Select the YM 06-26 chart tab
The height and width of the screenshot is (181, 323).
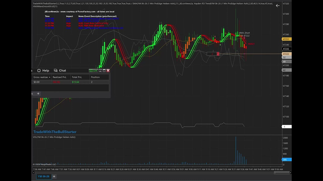point(43,176)
